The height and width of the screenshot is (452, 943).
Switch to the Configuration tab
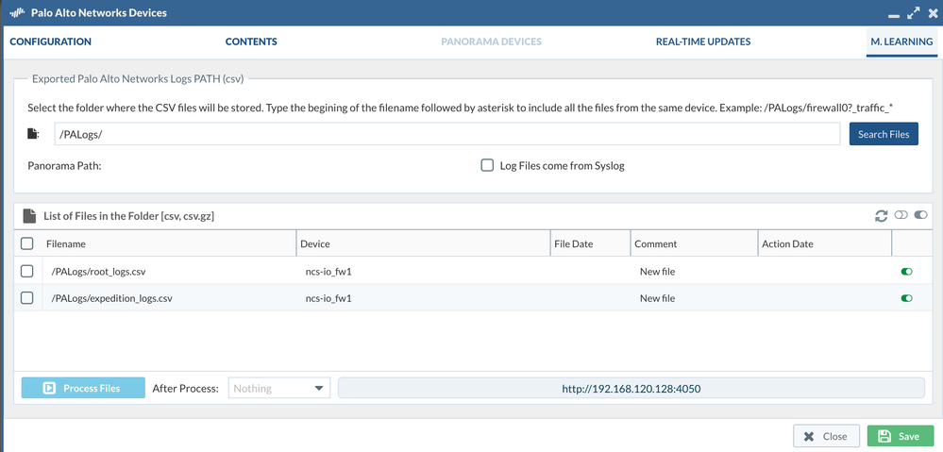50,42
